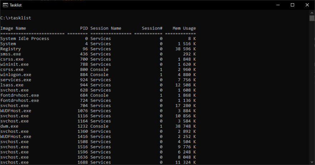Click fontdrvhost.exe in the Console session row
The image size is (315, 165).
(20, 95)
